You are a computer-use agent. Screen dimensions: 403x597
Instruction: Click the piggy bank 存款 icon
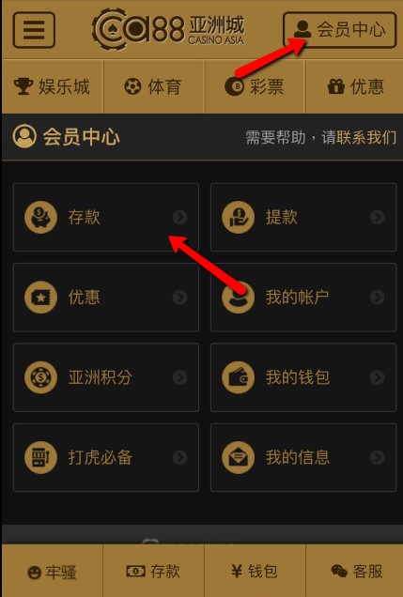pos(40,218)
